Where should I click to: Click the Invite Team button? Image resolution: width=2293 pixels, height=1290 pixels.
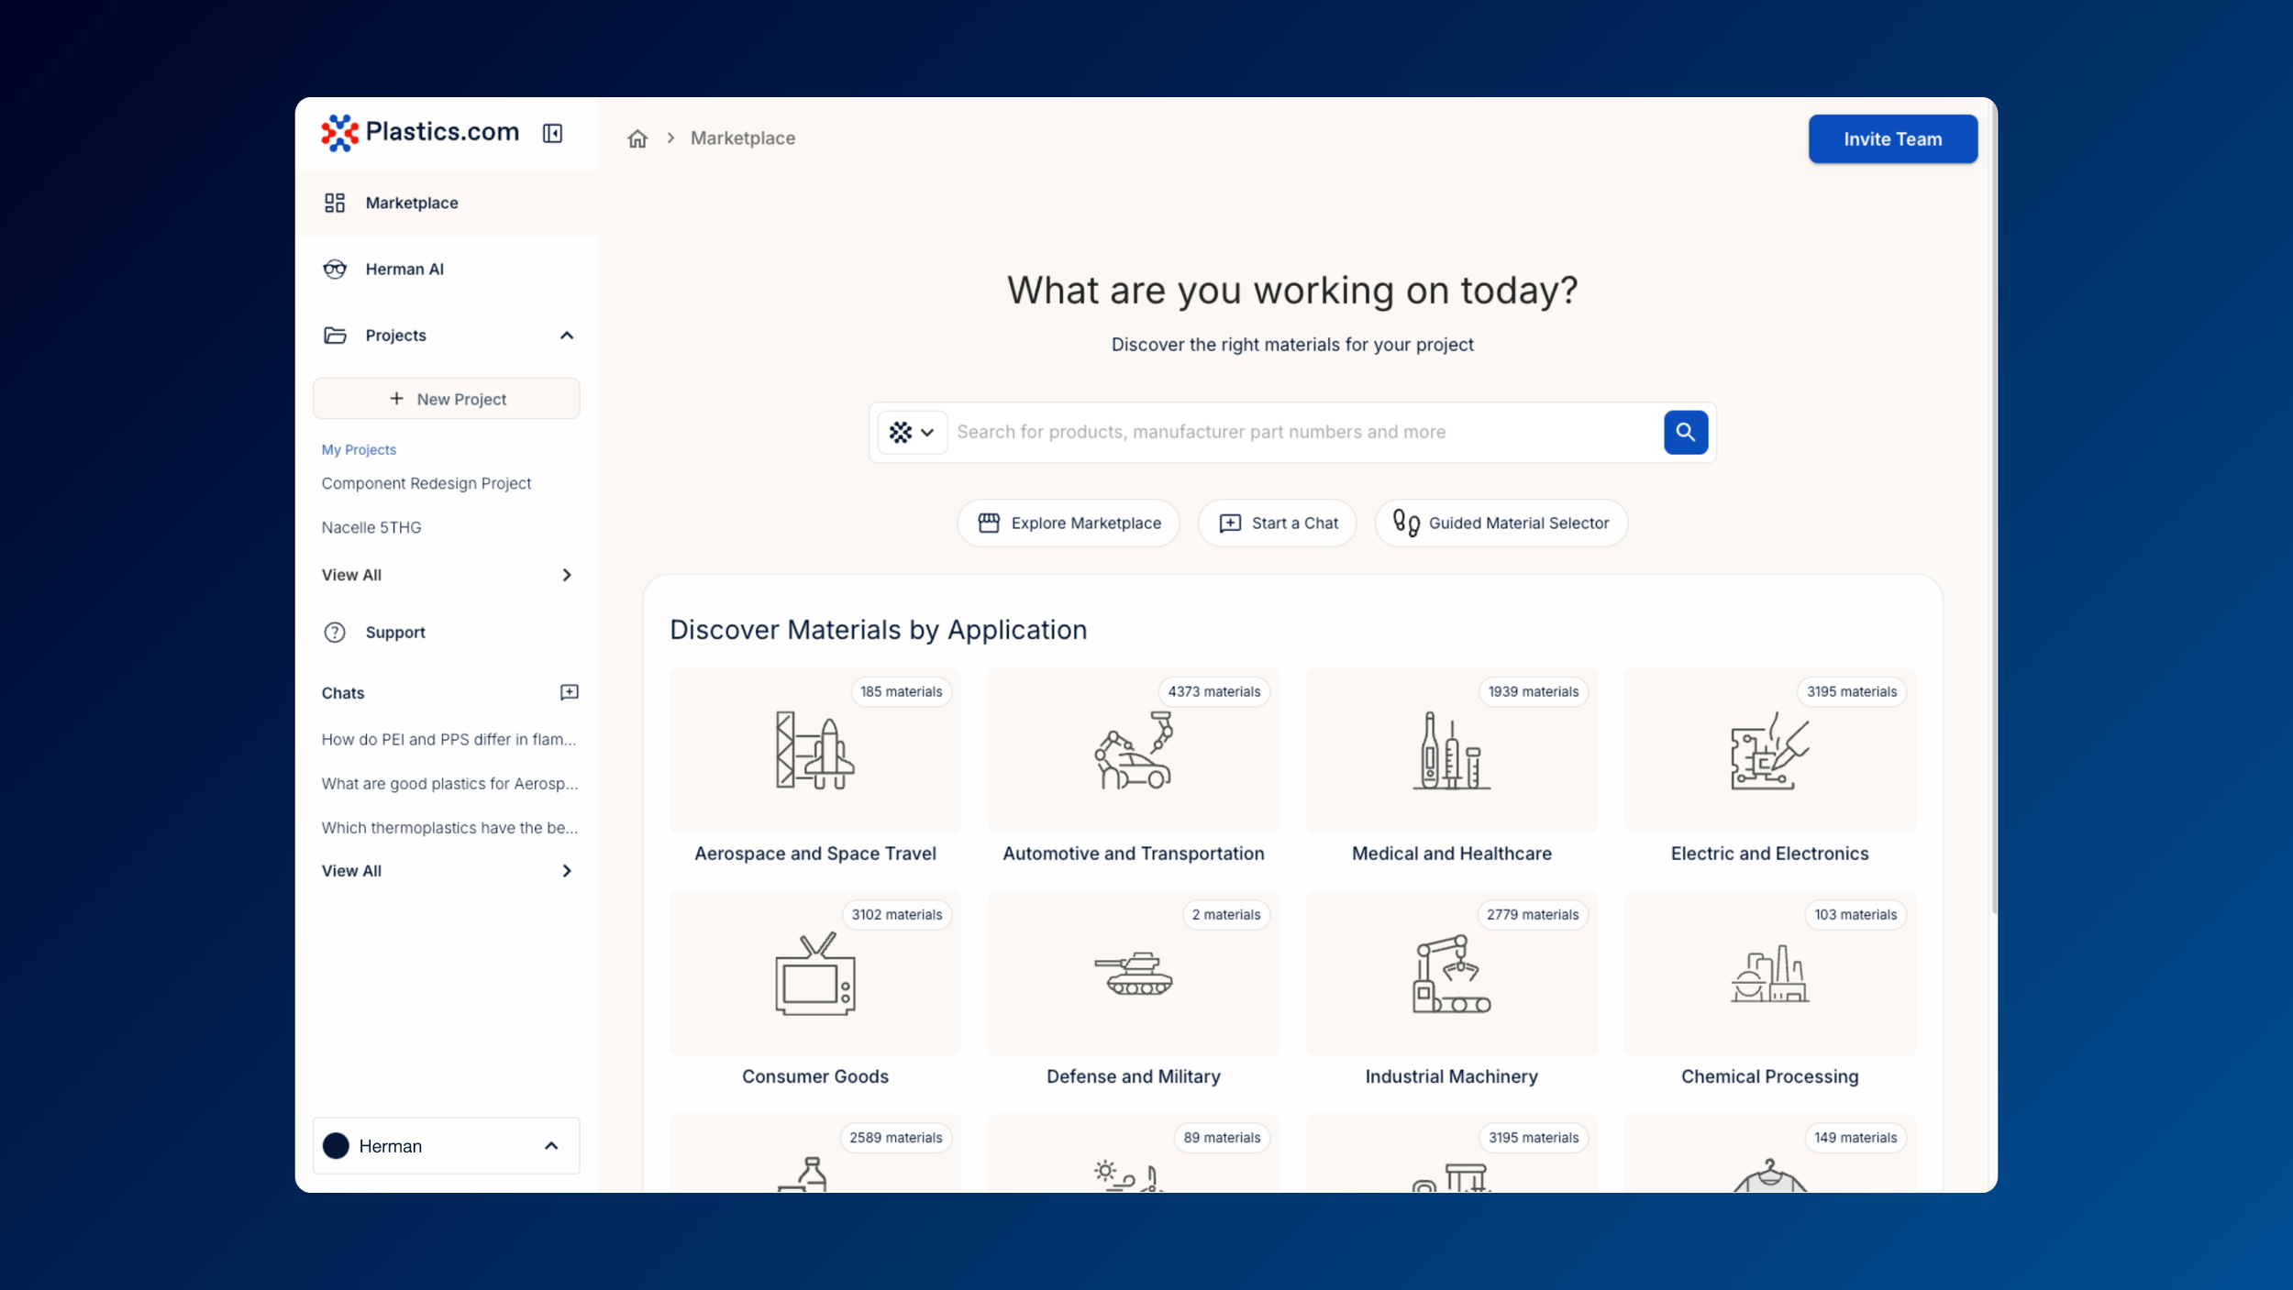point(1892,139)
